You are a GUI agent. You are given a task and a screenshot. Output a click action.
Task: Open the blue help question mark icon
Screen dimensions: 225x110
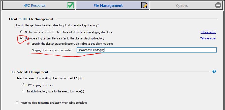214,71
